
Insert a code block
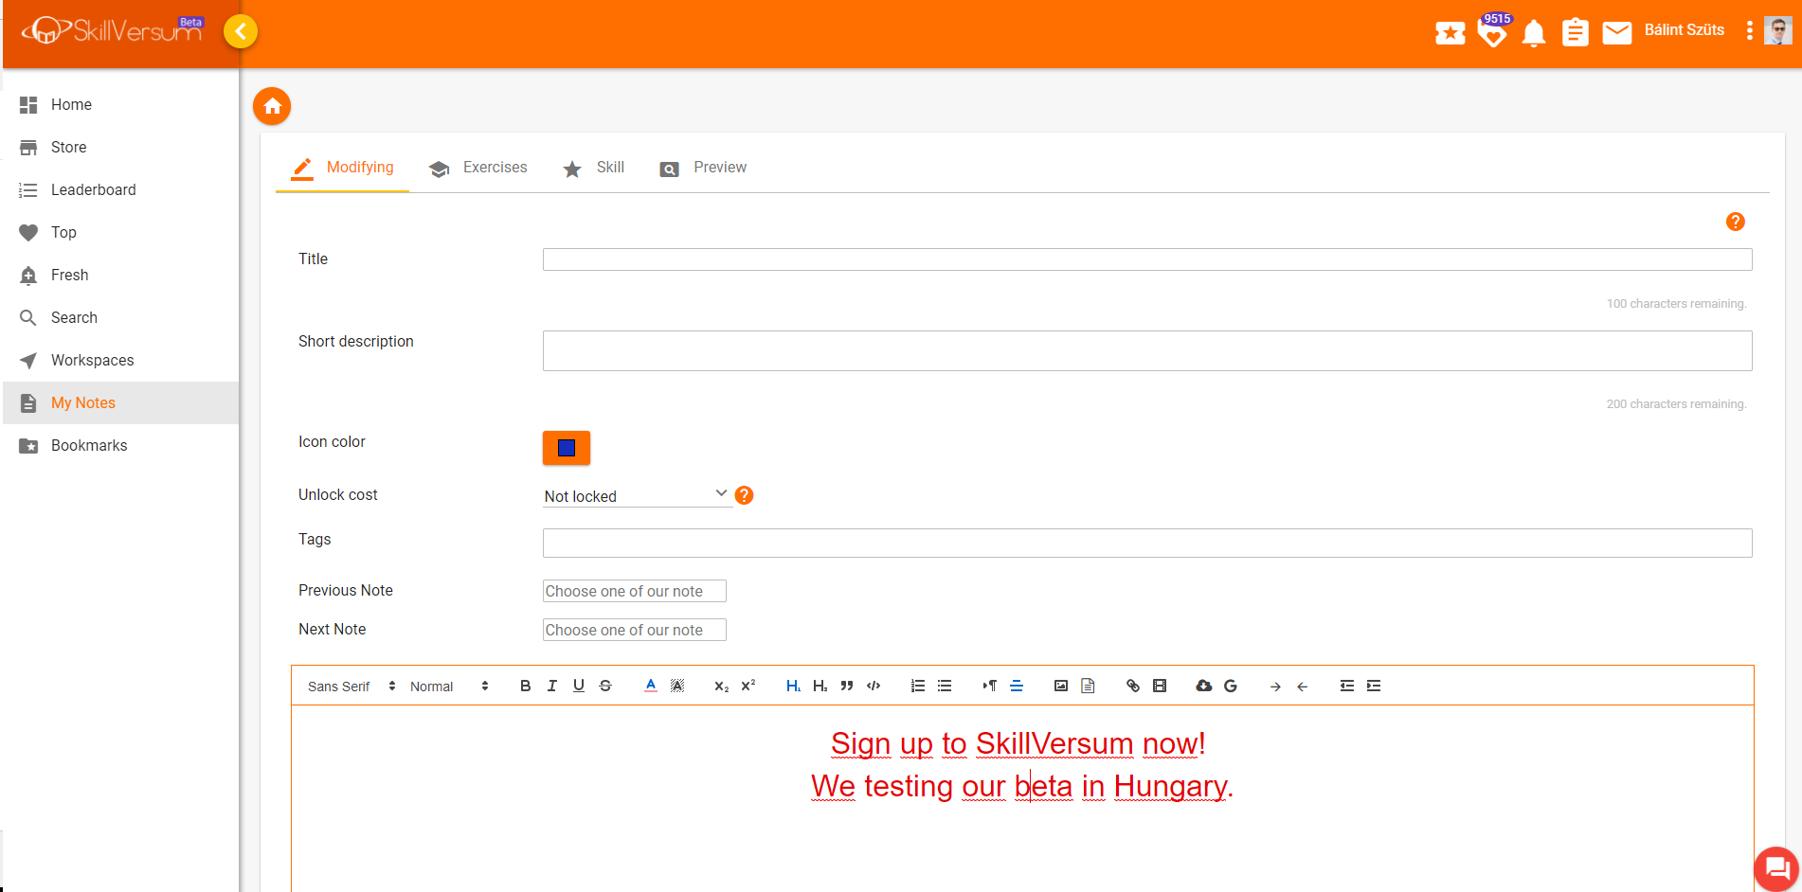[874, 686]
